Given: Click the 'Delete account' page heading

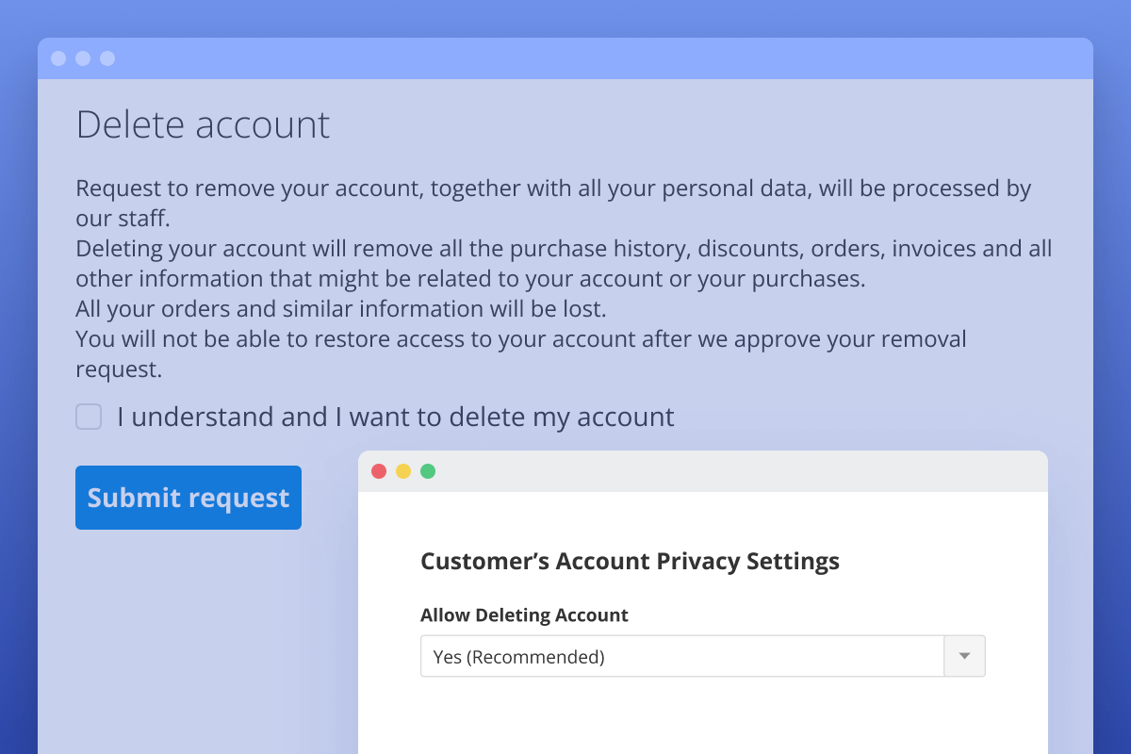Looking at the screenshot, I should pyautogui.click(x=203, y=124).
